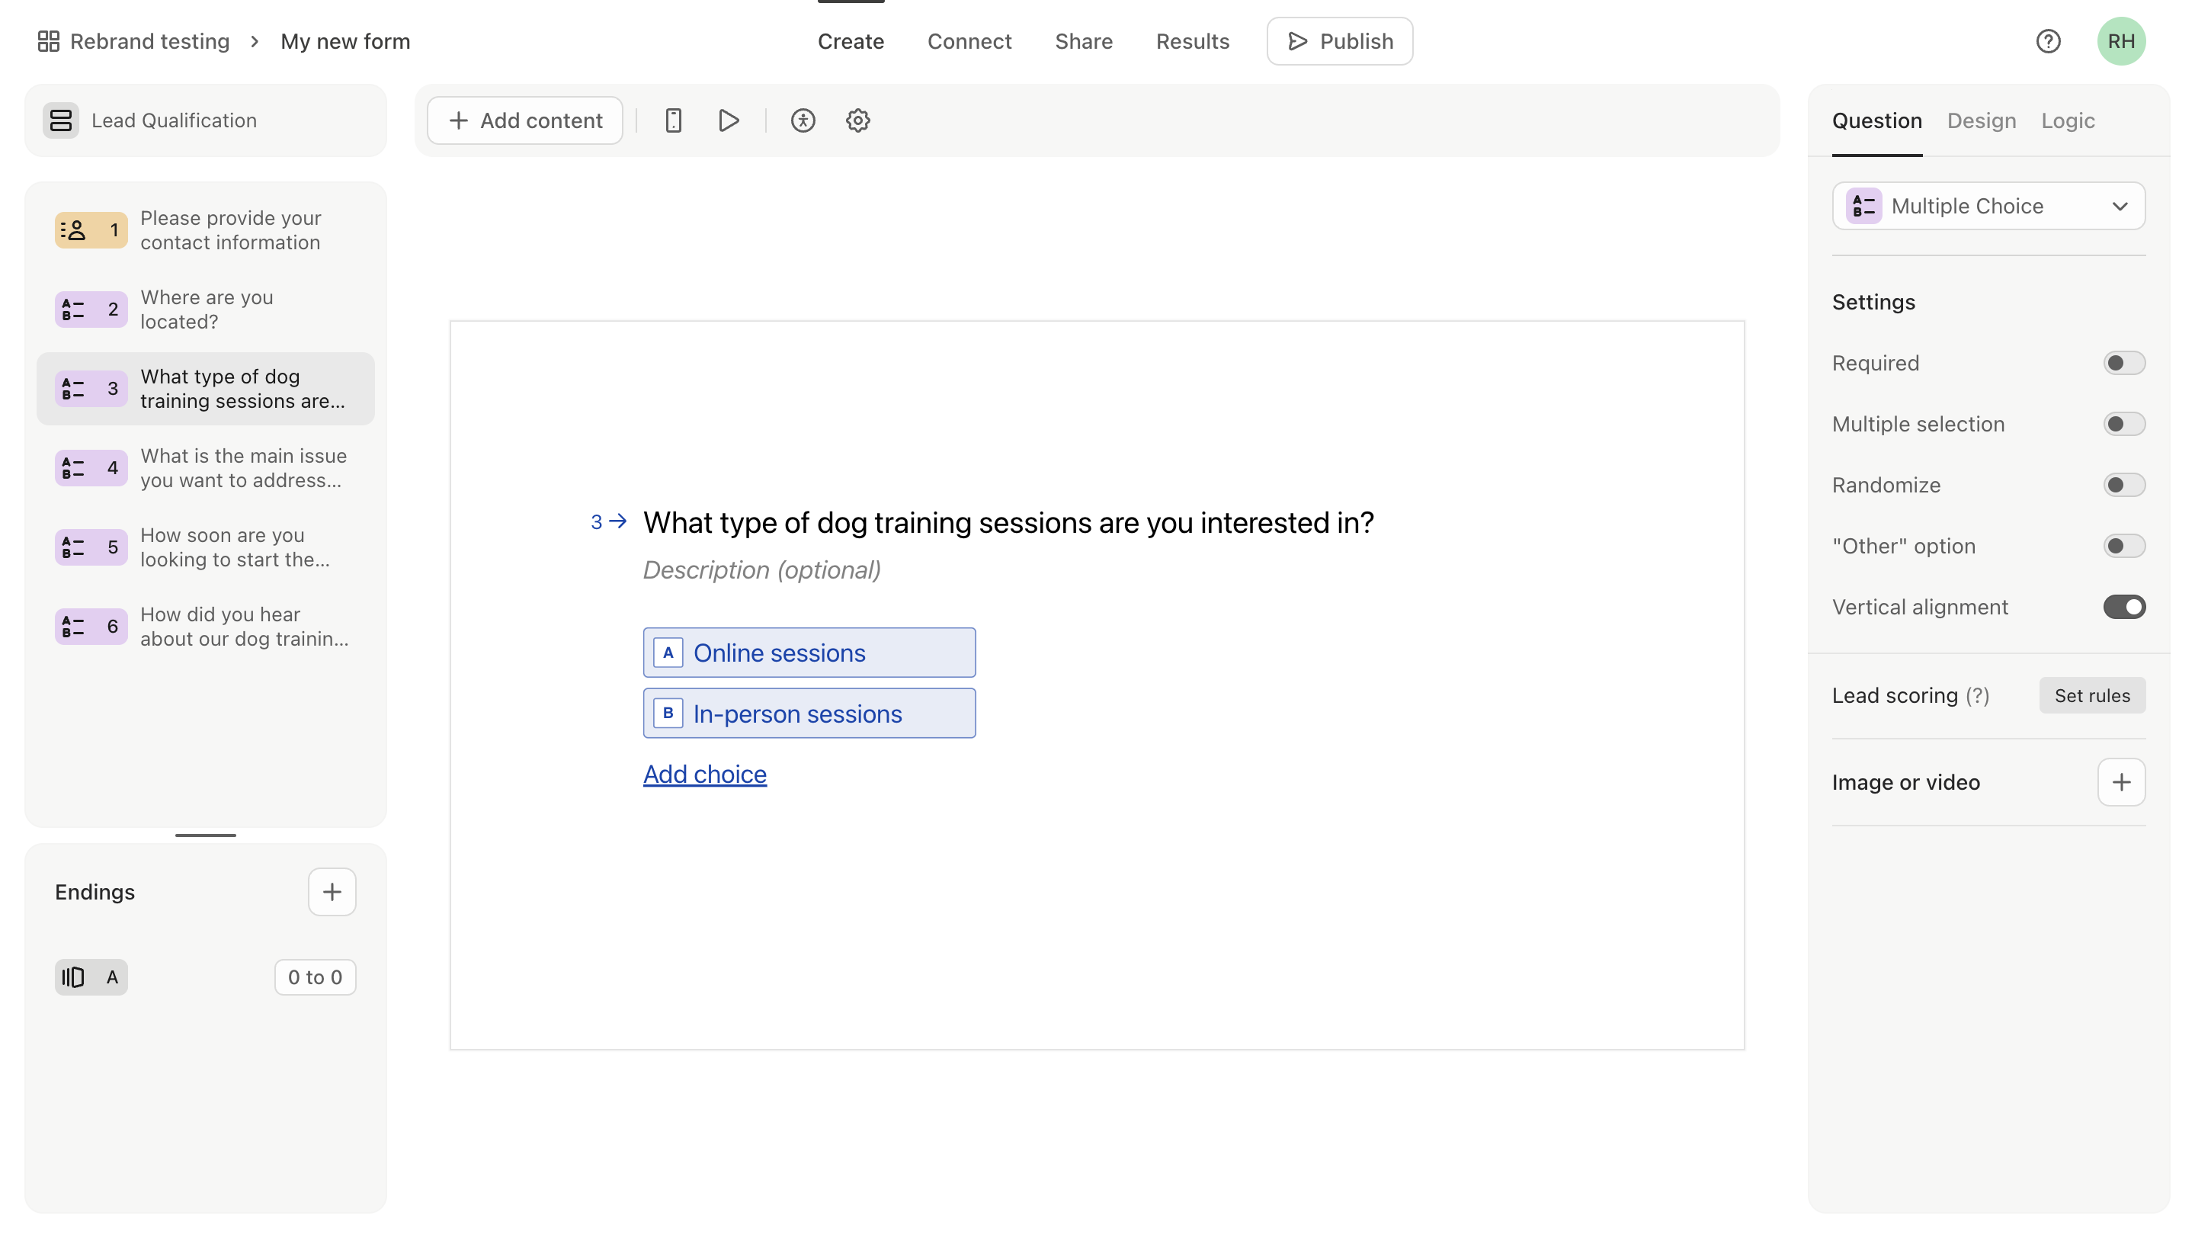Click the help question mark icon
The width and height of the screenshot is (2195, 1238).
[x=2049, y=40]
